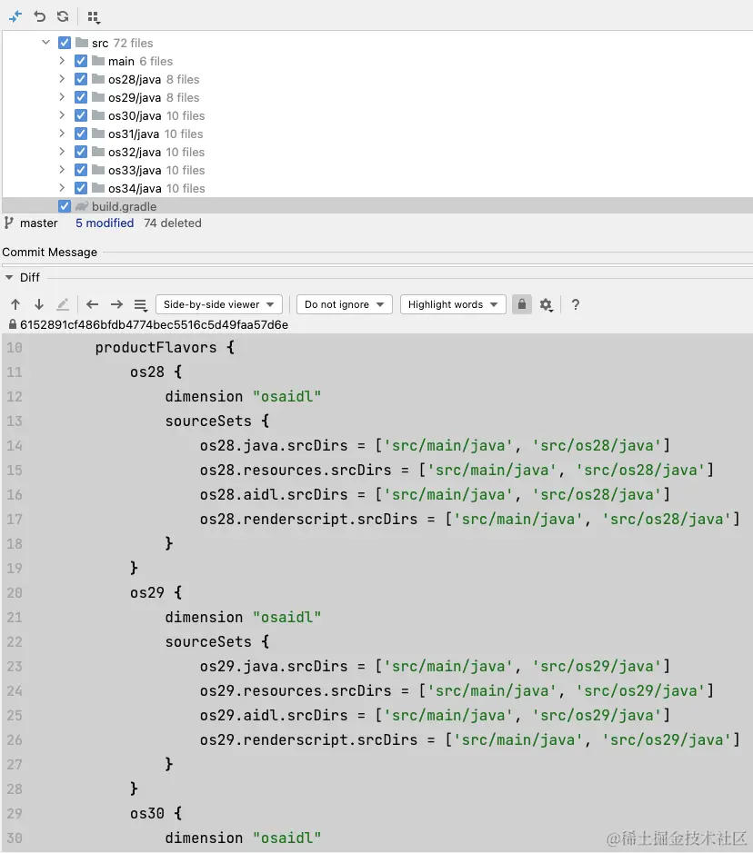Click the Show Diff icon in top toolbar
The height and width of the screenshot is (853, 753).
(x=15, y=16)
